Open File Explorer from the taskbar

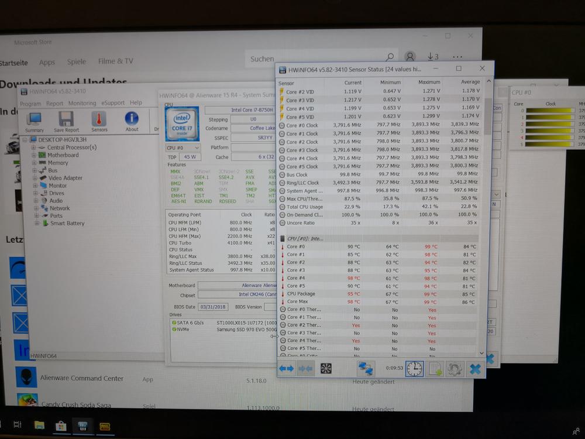point(39,424)
